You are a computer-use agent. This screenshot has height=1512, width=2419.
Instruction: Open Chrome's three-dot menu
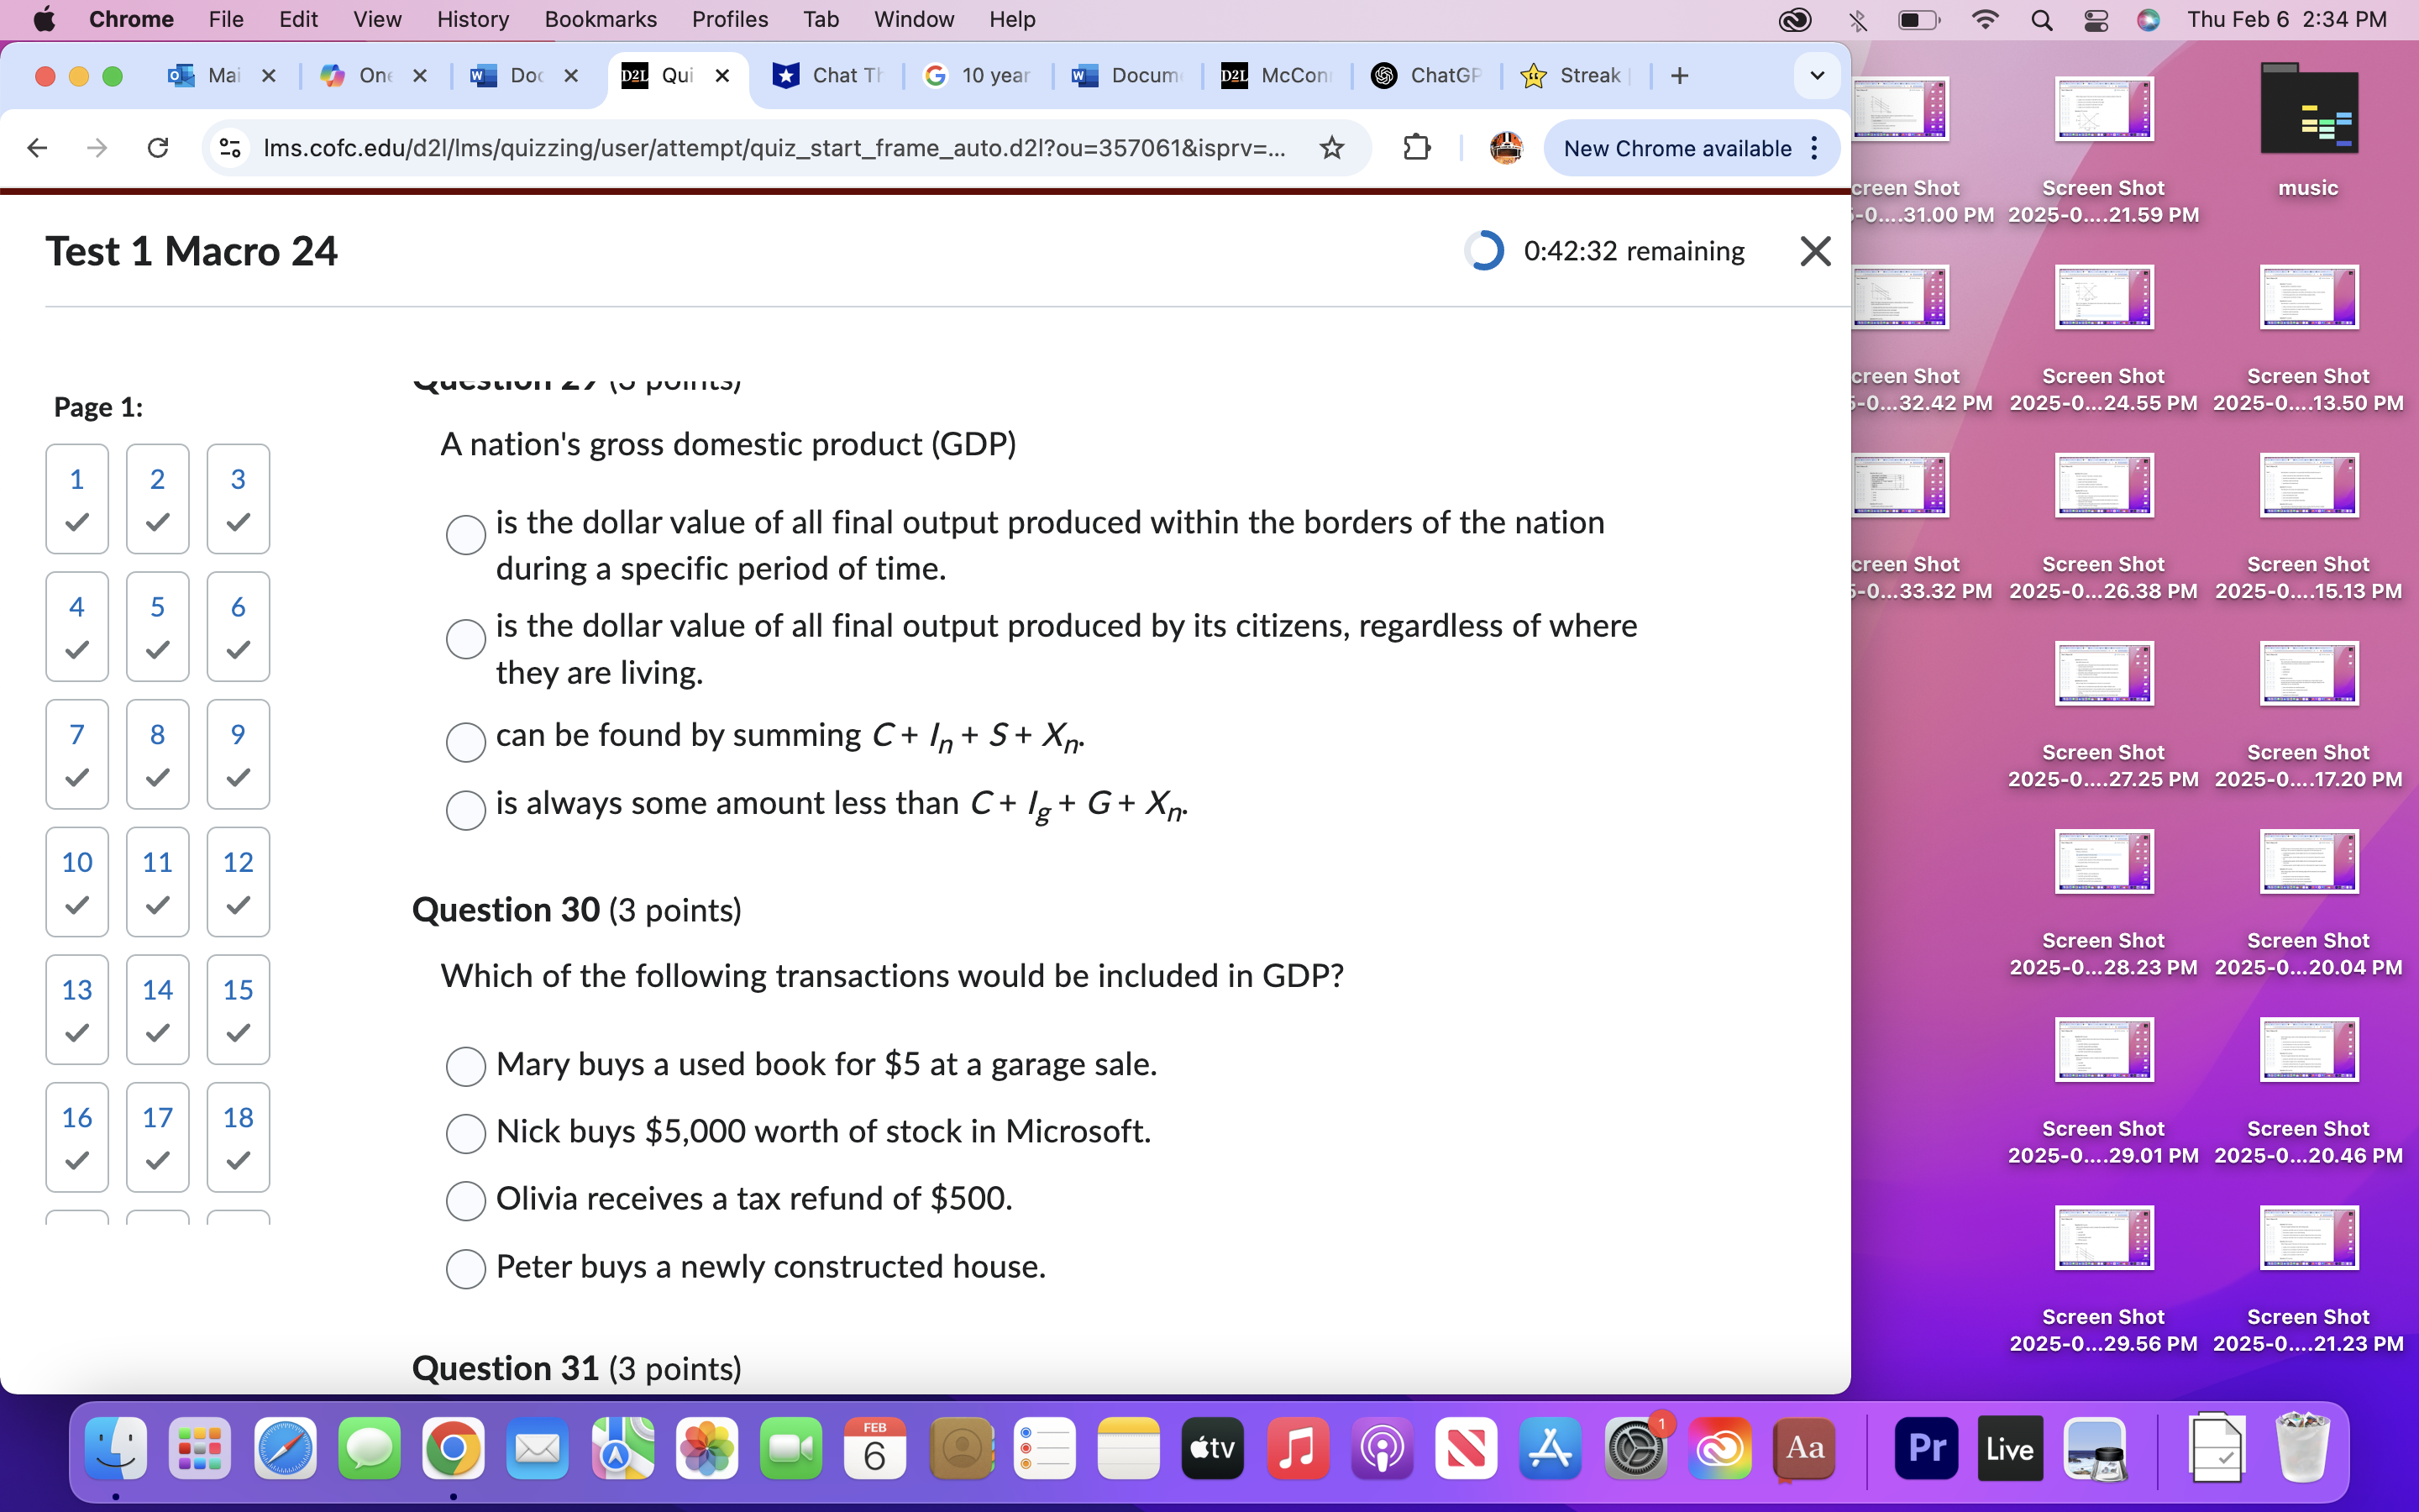point(1816,148)
